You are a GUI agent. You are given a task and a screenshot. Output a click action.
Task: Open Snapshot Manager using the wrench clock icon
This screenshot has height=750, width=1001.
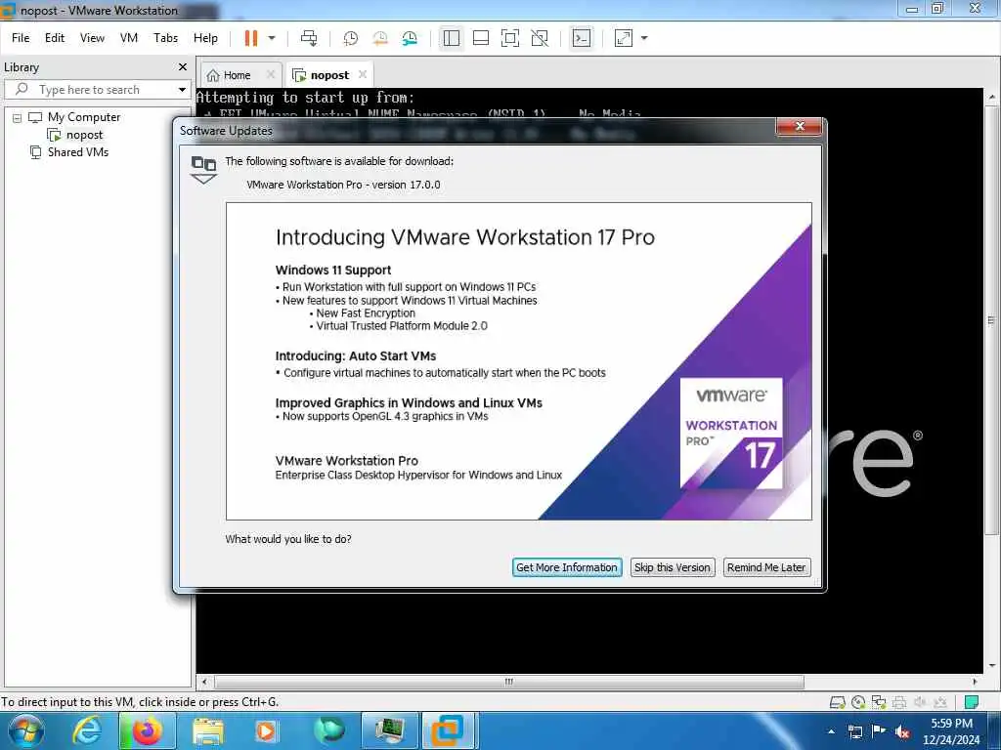click(x=410, y=38)
